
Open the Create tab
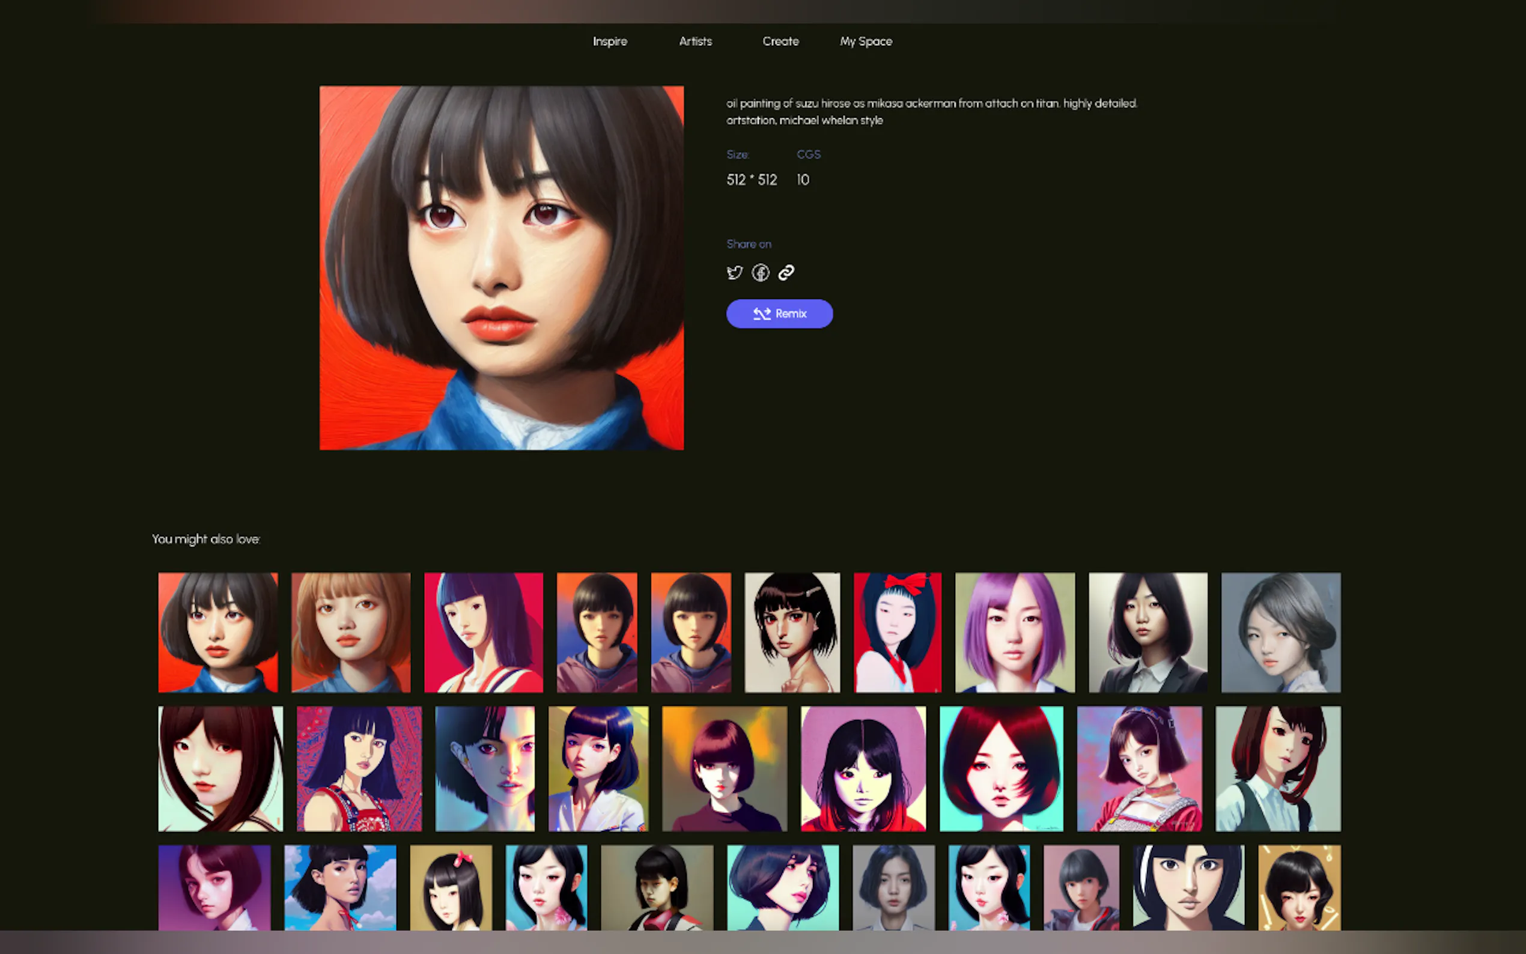(x=780, y=41)
